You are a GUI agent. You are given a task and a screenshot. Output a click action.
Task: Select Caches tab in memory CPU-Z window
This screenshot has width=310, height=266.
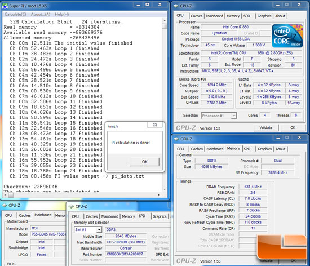tap(197, 149)
